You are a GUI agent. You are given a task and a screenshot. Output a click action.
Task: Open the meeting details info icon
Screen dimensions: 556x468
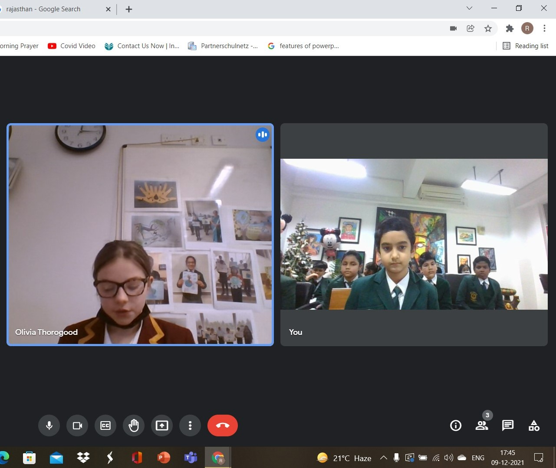click(x=456, y=425)
